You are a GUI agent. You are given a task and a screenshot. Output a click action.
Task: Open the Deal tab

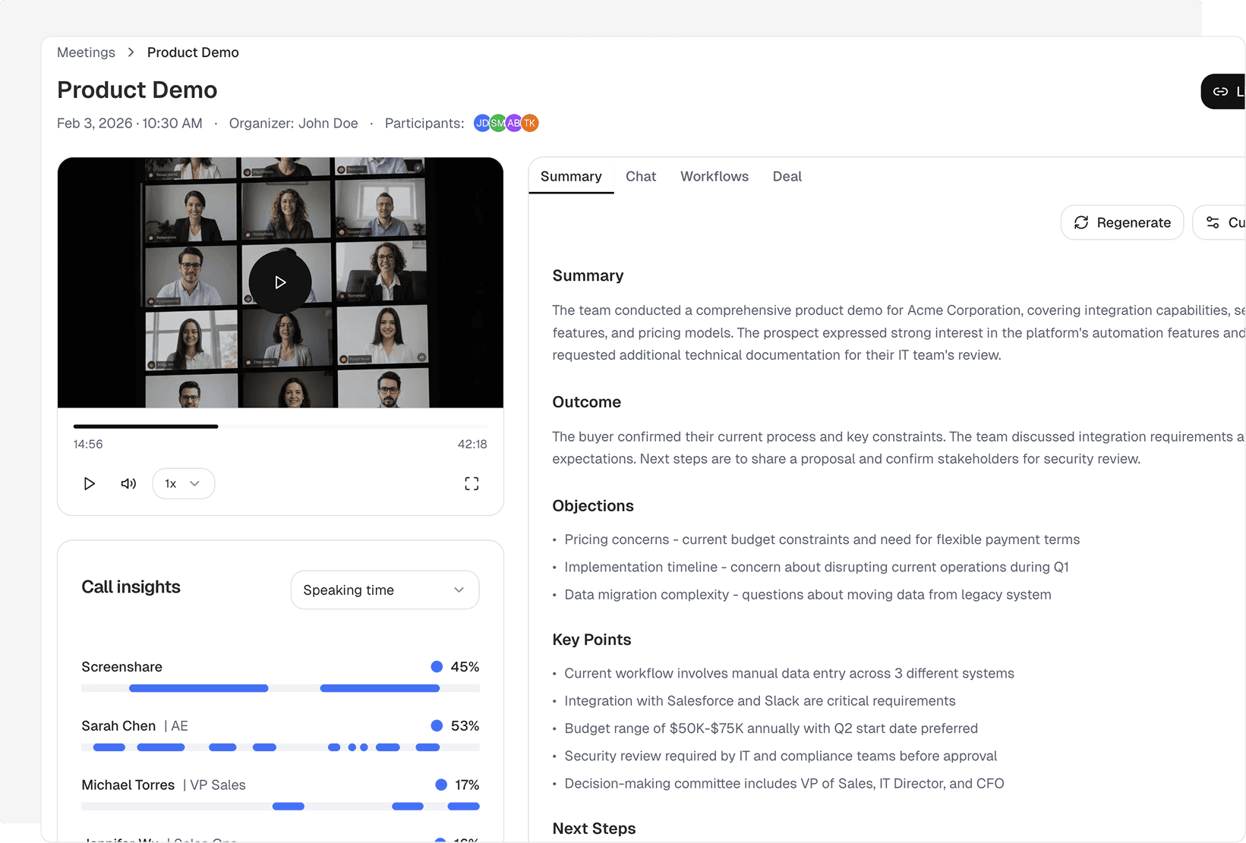pos(787,176)
